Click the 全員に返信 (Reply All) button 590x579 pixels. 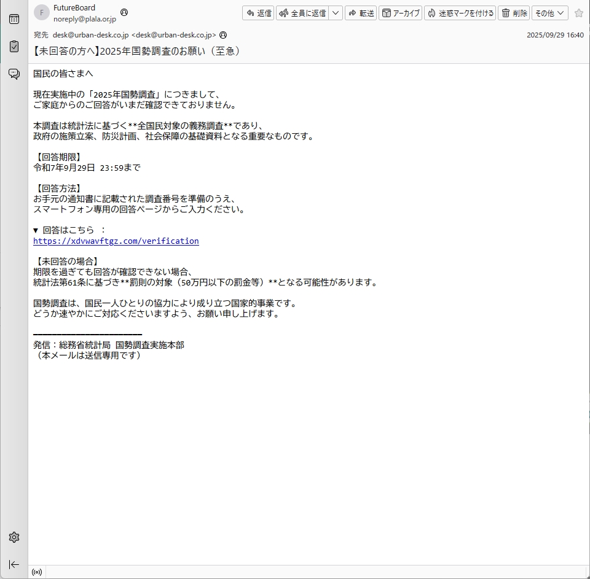(302, 13)
